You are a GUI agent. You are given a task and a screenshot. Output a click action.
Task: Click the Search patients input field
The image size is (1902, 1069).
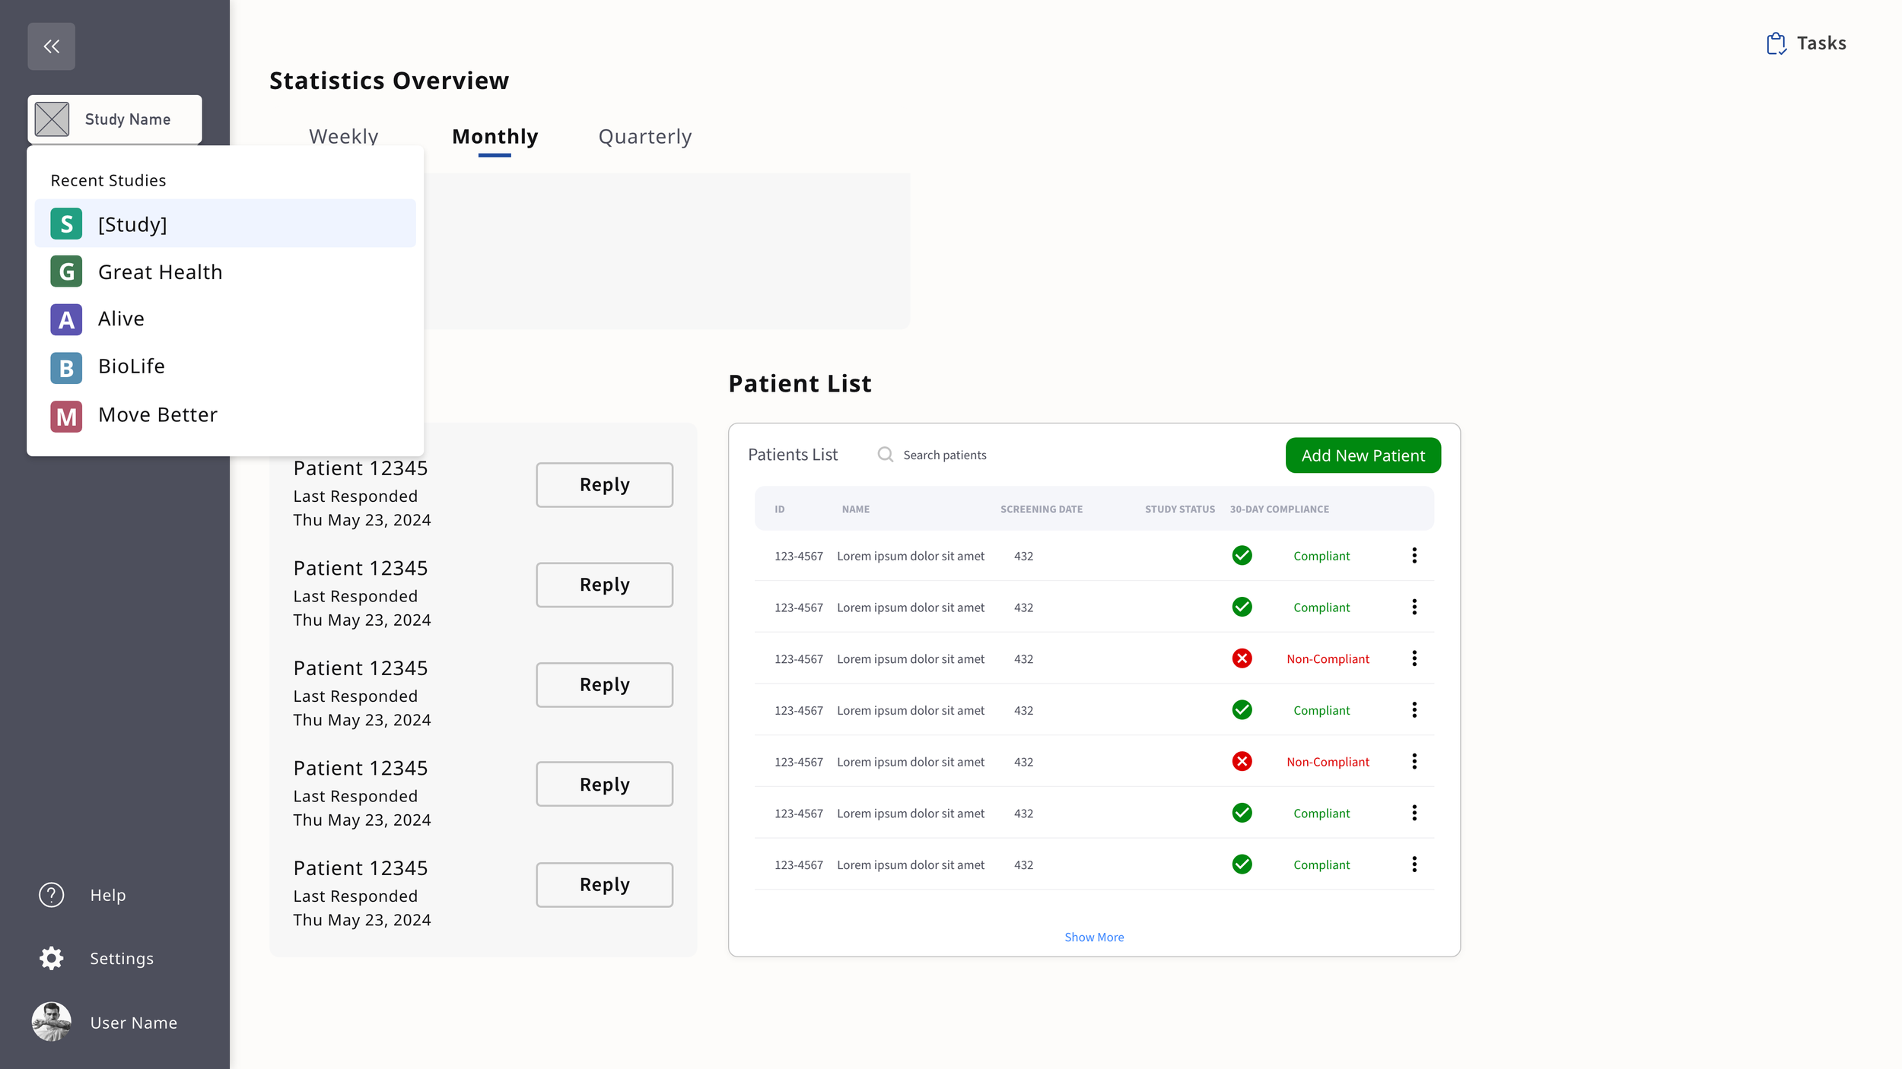989,455
